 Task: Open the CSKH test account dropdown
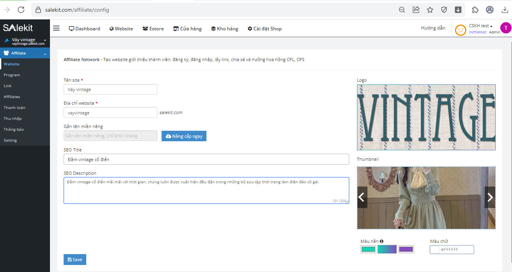pyautogui.click(x=481, y=26)
